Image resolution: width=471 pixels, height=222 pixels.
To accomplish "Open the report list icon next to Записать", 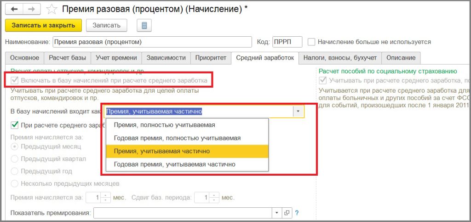I will click(x=144, y=26).
